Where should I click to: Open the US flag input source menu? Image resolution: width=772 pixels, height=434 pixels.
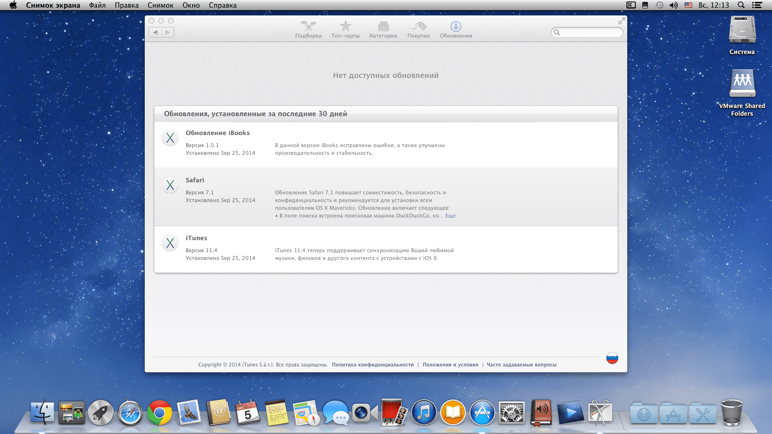point(689,5)
